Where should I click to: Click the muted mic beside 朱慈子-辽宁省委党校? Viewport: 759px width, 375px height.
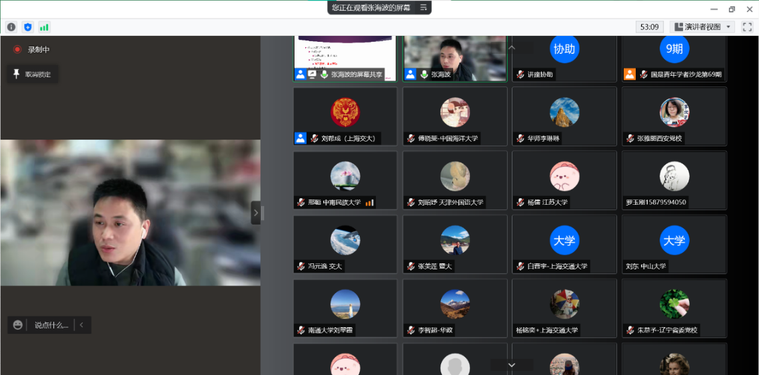pyautogui.click(x=630, y=330)
